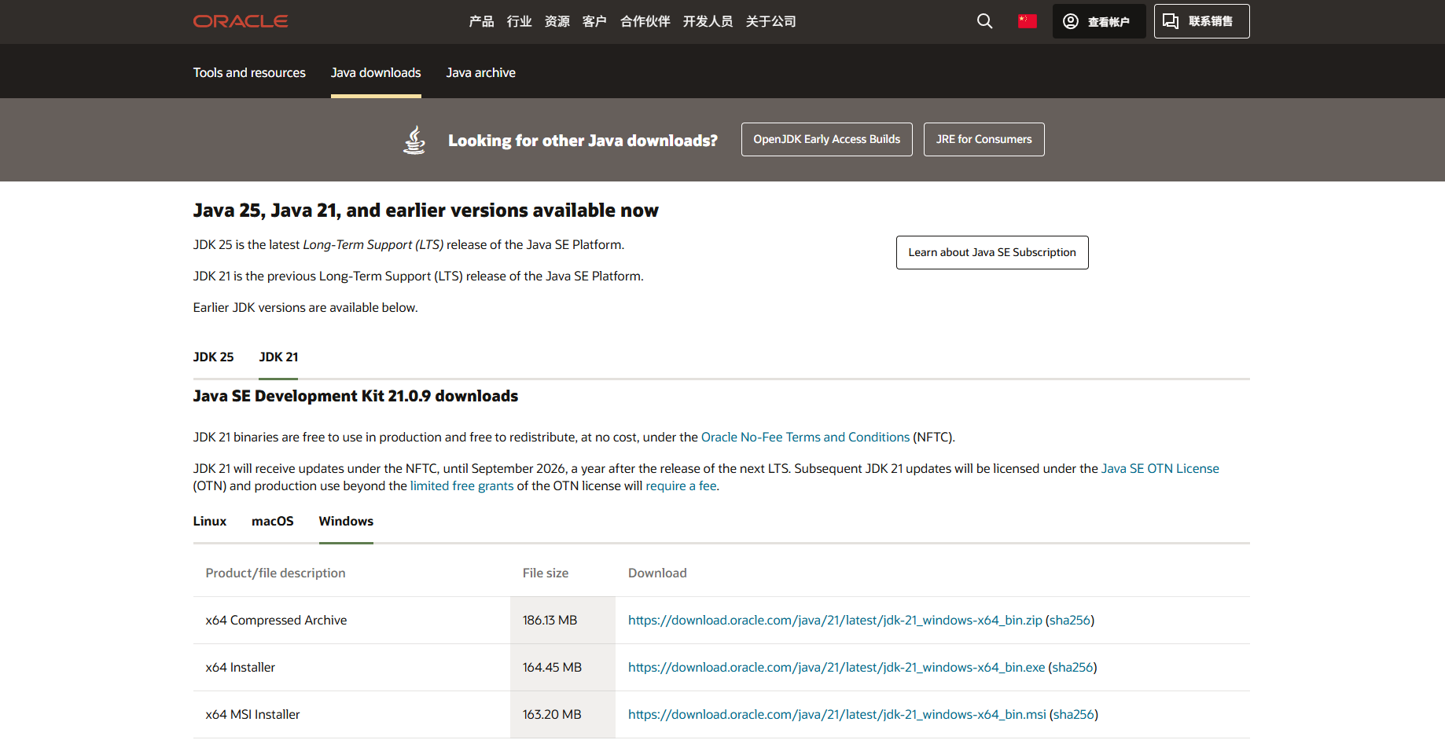Viewport: 1445px width, 751px height.
Task: Switch to the Linux downloads tab
Action: tap(209, 521)
